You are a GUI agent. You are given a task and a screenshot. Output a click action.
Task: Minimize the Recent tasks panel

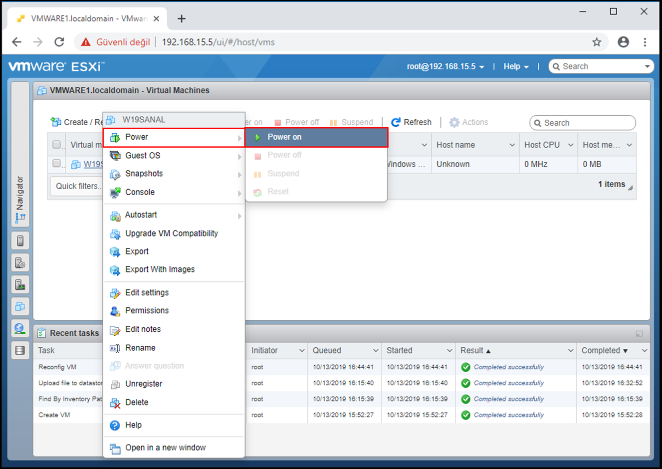[x=639, y=333]
